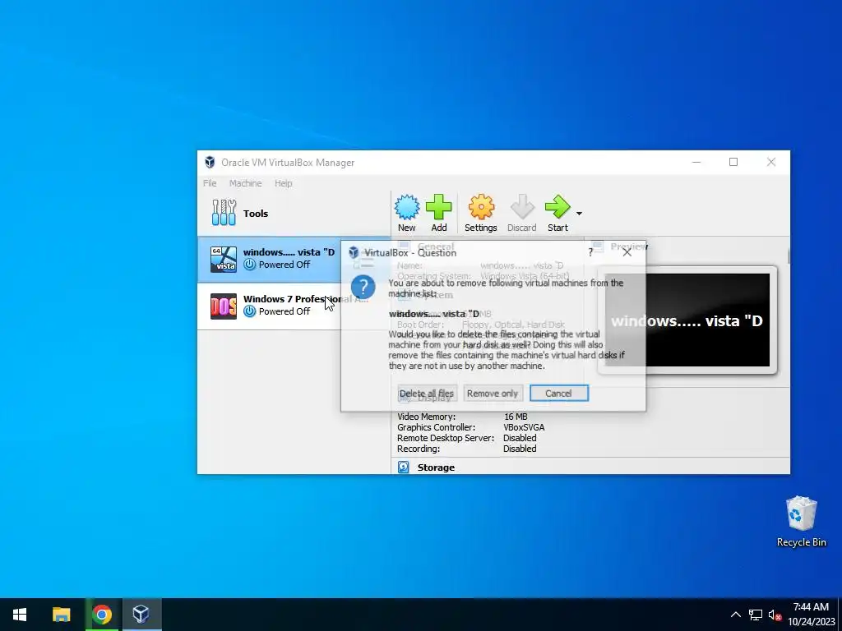This screenshot has width=842, height=631.
Task: Expand the Start button dropdown arrow
Action: (x=579, y=214)
